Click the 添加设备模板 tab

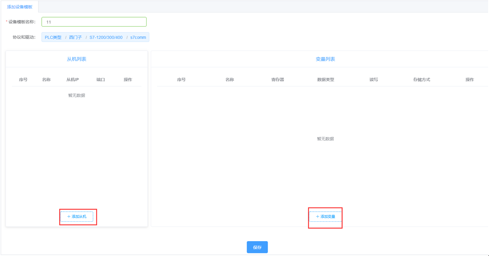coord(20,7)
